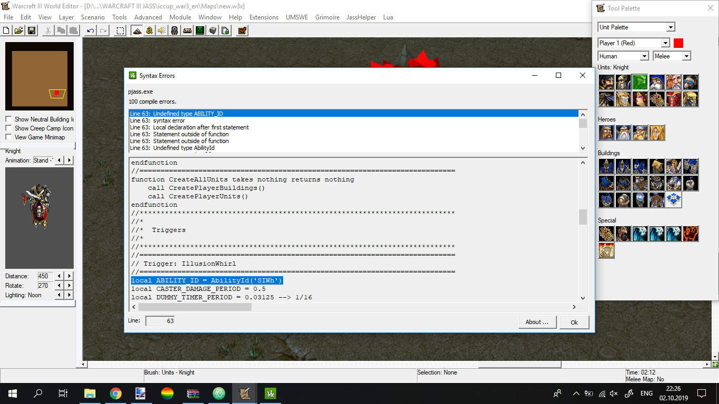Pick the Sorceress unit icon
This screenshot has height=404, width=719.
tap(640, 99)
